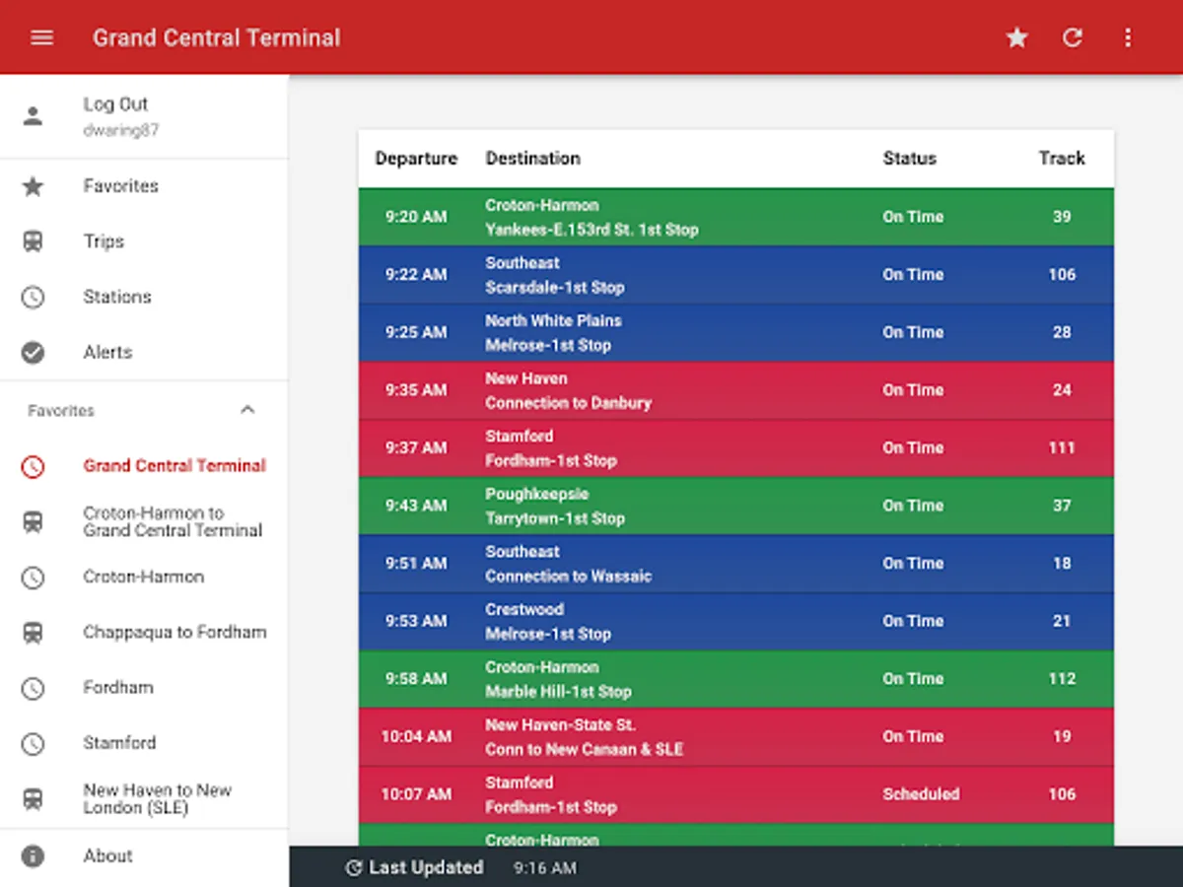Open Stations in the sidebar
1183x887 pixels.
(x=144, y=297)
